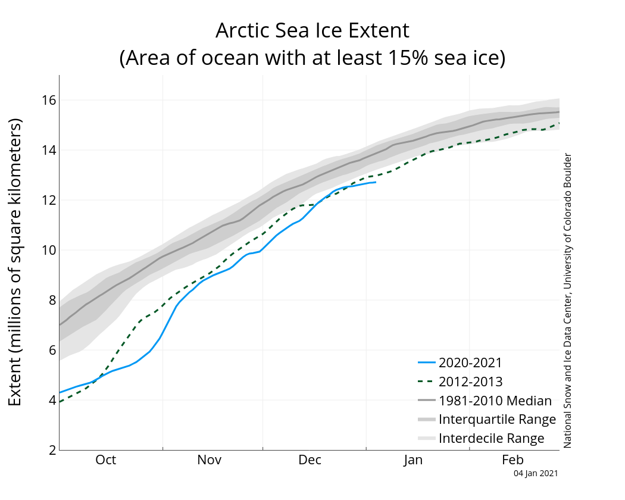
Task: Click the Feb month axis label
Action: point(512,460)
